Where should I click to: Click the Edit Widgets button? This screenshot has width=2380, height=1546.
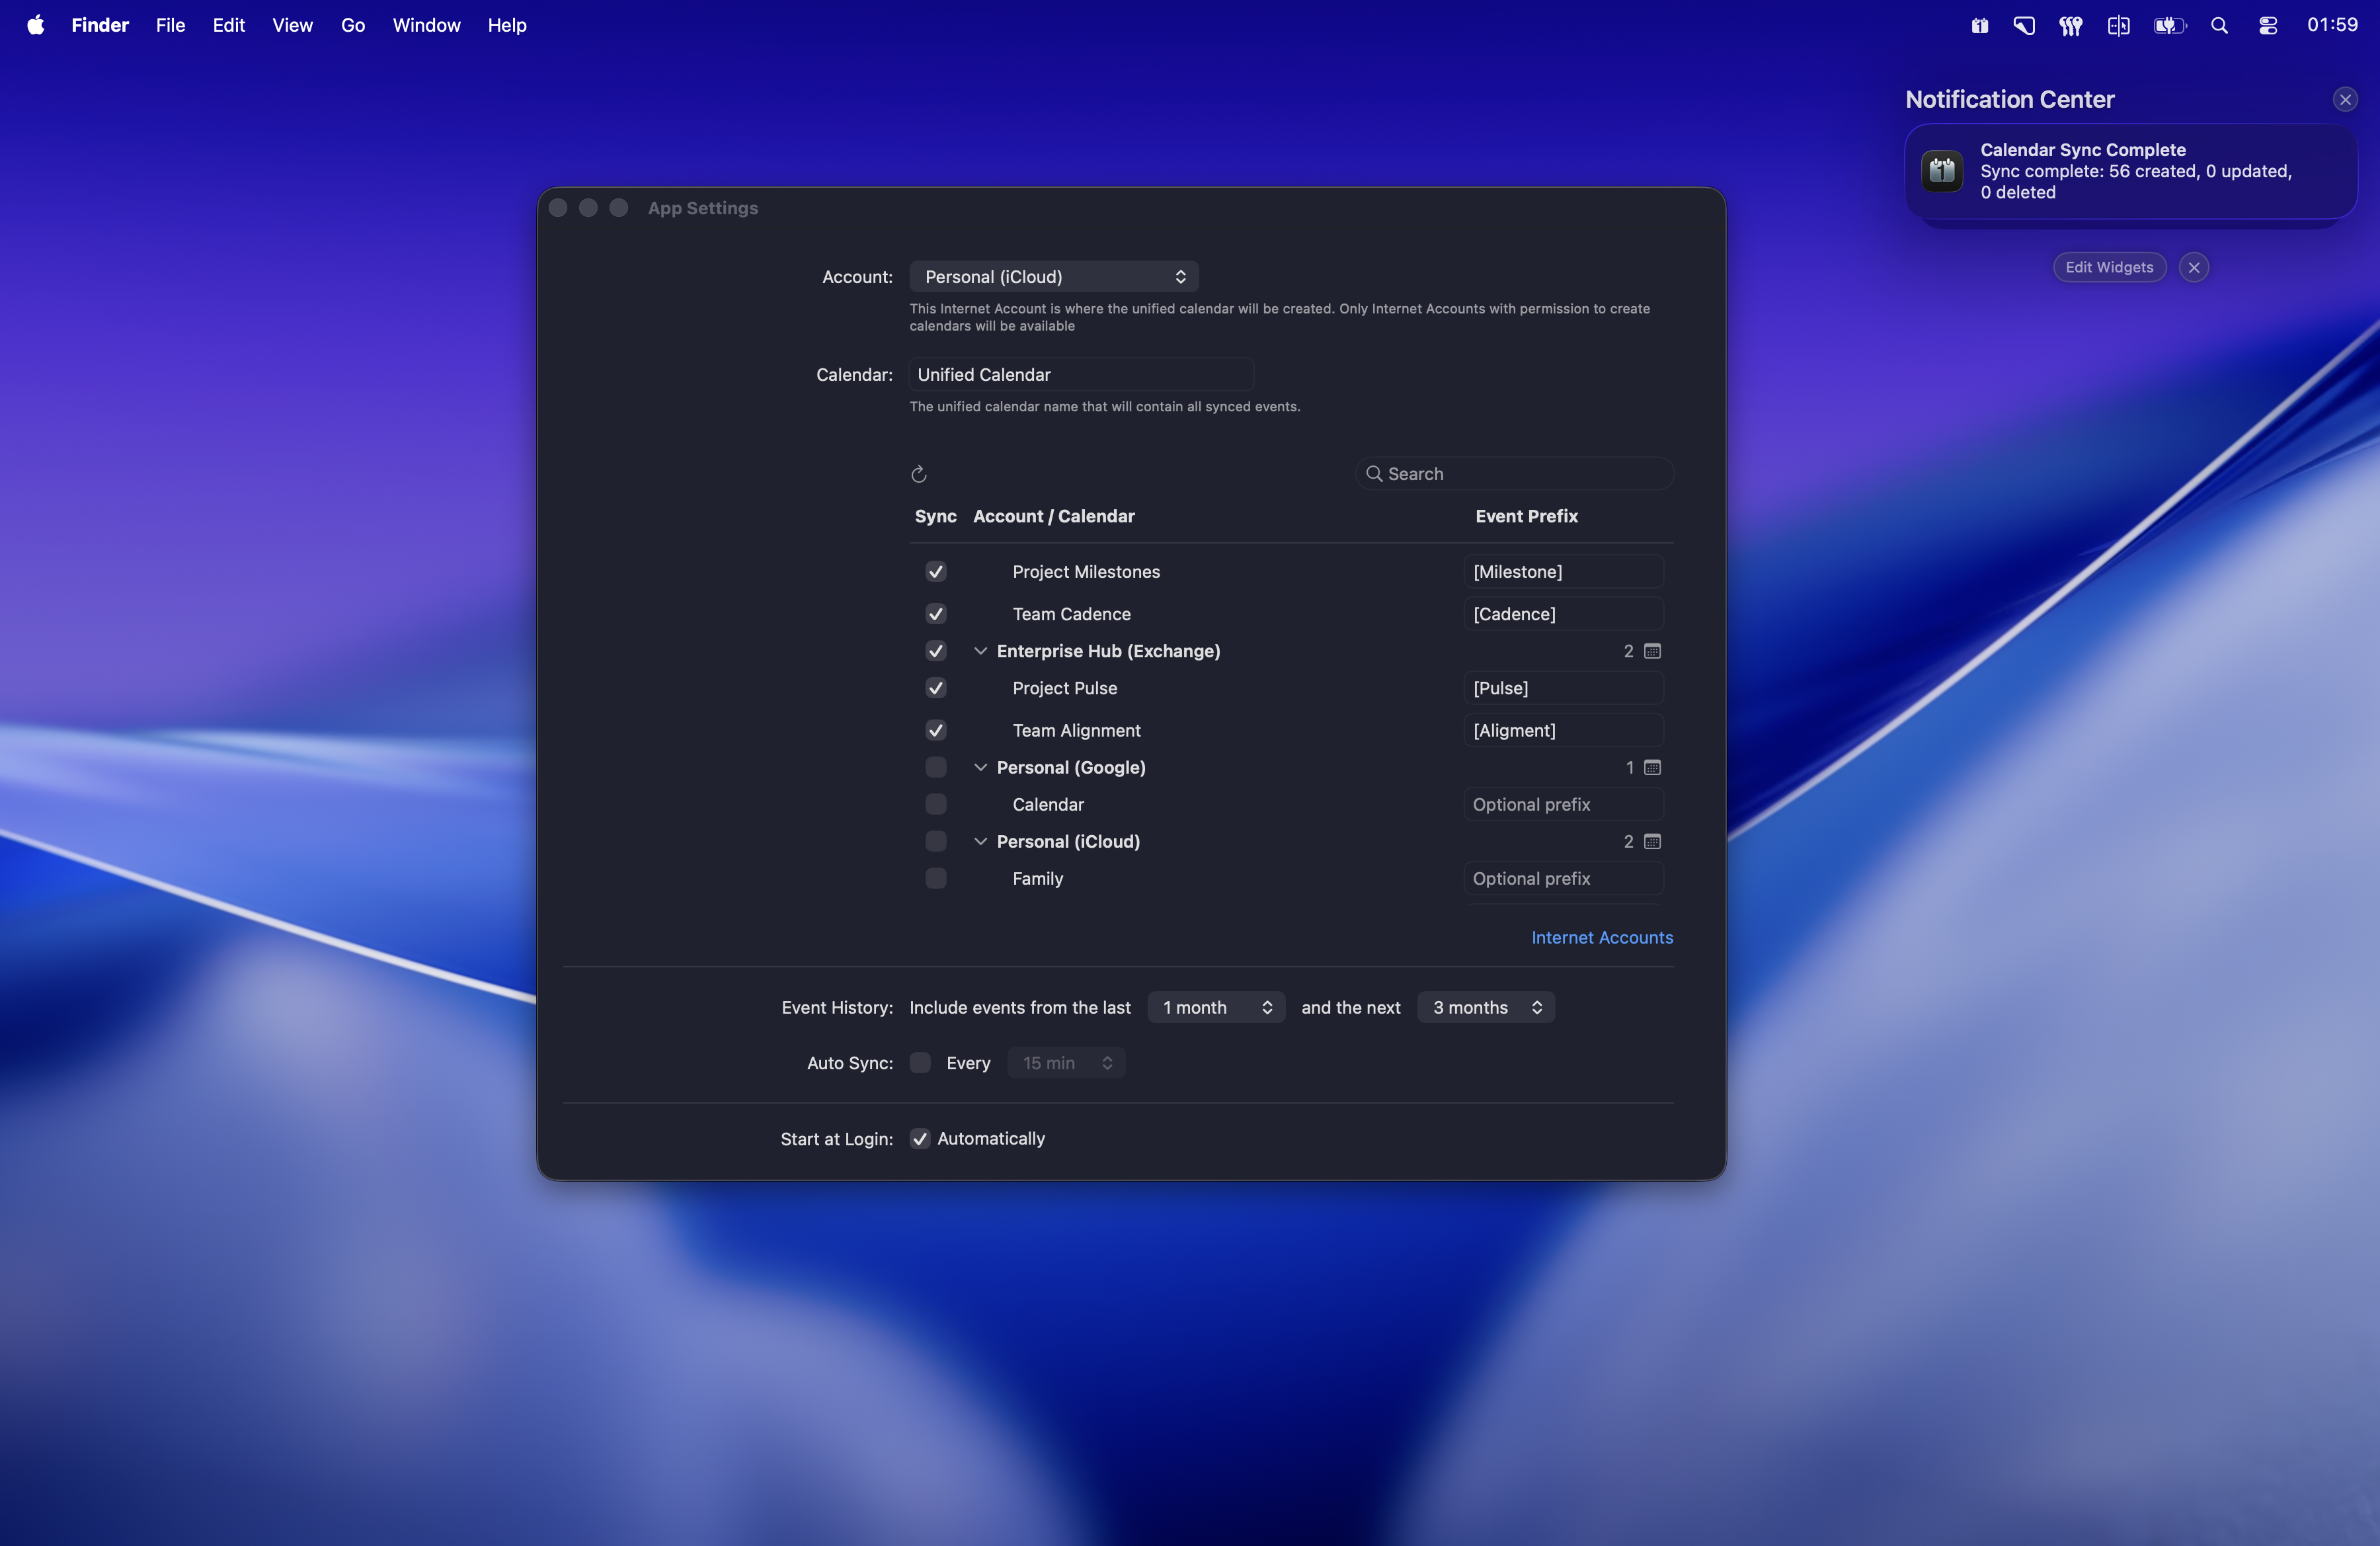coord(2108,267)
